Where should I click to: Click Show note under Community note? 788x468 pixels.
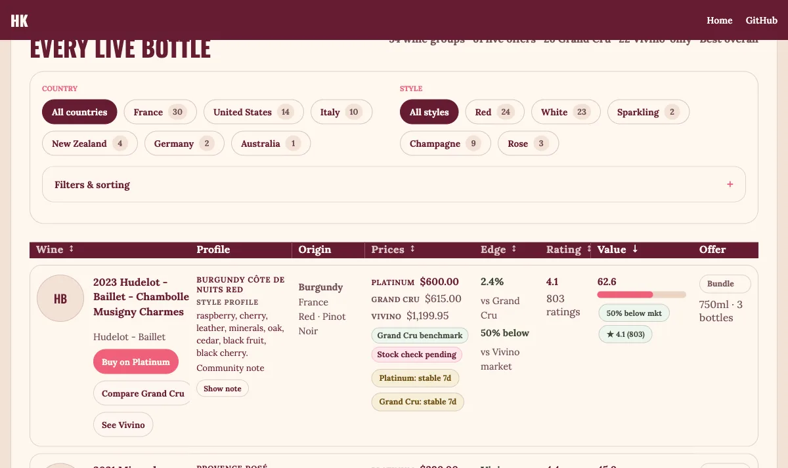(223, 388)
